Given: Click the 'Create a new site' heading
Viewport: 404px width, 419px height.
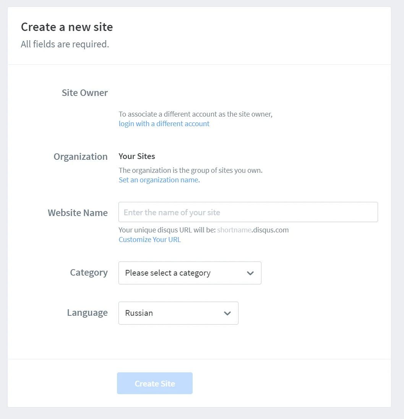Looking at the screenshot, I should (67, 27).
